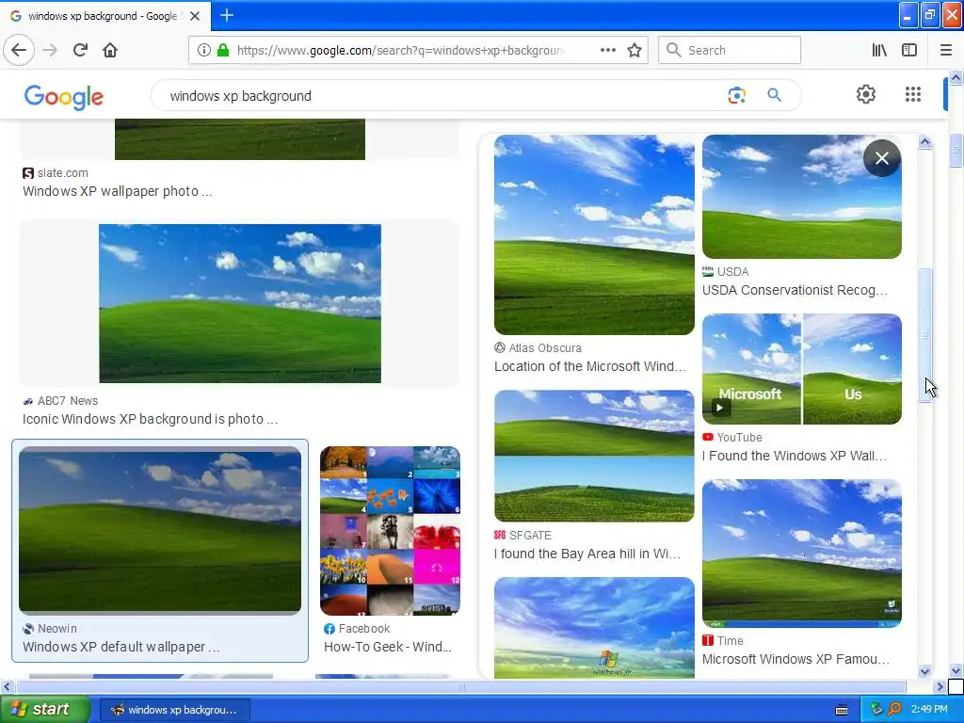Open Google quick settings gear

coord(866,94)
